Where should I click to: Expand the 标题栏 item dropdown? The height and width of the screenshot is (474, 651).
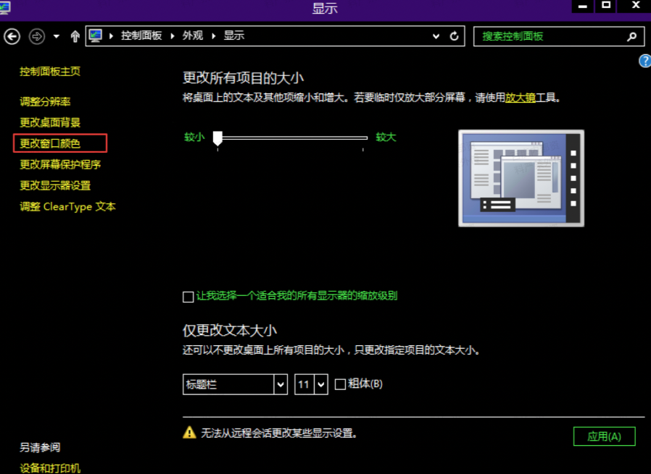tap(281, 384)
